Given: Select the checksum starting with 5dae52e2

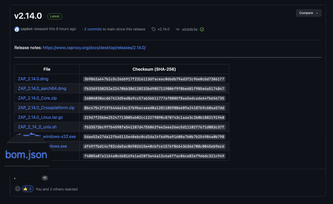Looking at the screenshot, I should (154, 137).
